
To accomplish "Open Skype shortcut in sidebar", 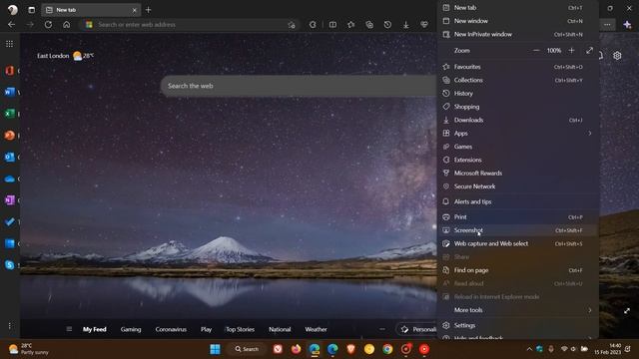I will click(x=9, y=265).
